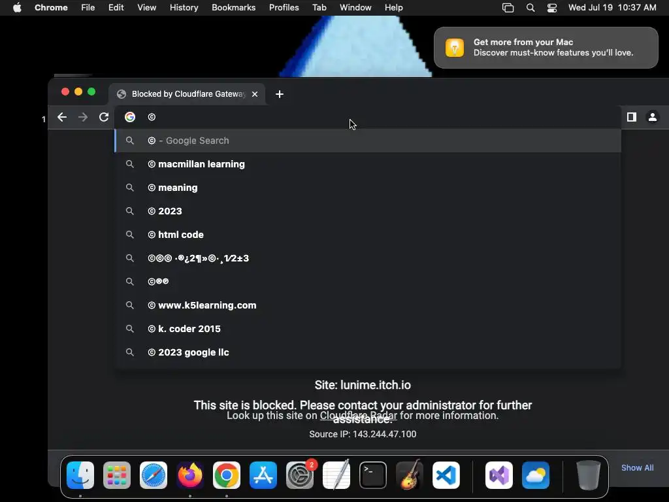Choose the "© meaning" suggestion
The height and width of the screenshot is (502, 669).
click(x=368, y=188)
